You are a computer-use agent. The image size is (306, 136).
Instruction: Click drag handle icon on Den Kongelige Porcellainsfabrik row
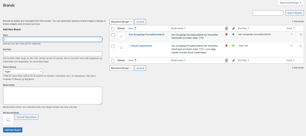point(301,35)
